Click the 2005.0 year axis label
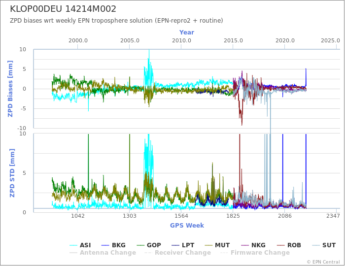 tap(130, 41)
